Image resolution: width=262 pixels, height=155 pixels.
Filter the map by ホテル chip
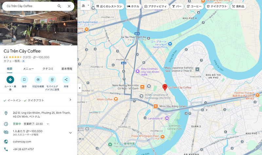pos(133,6)
